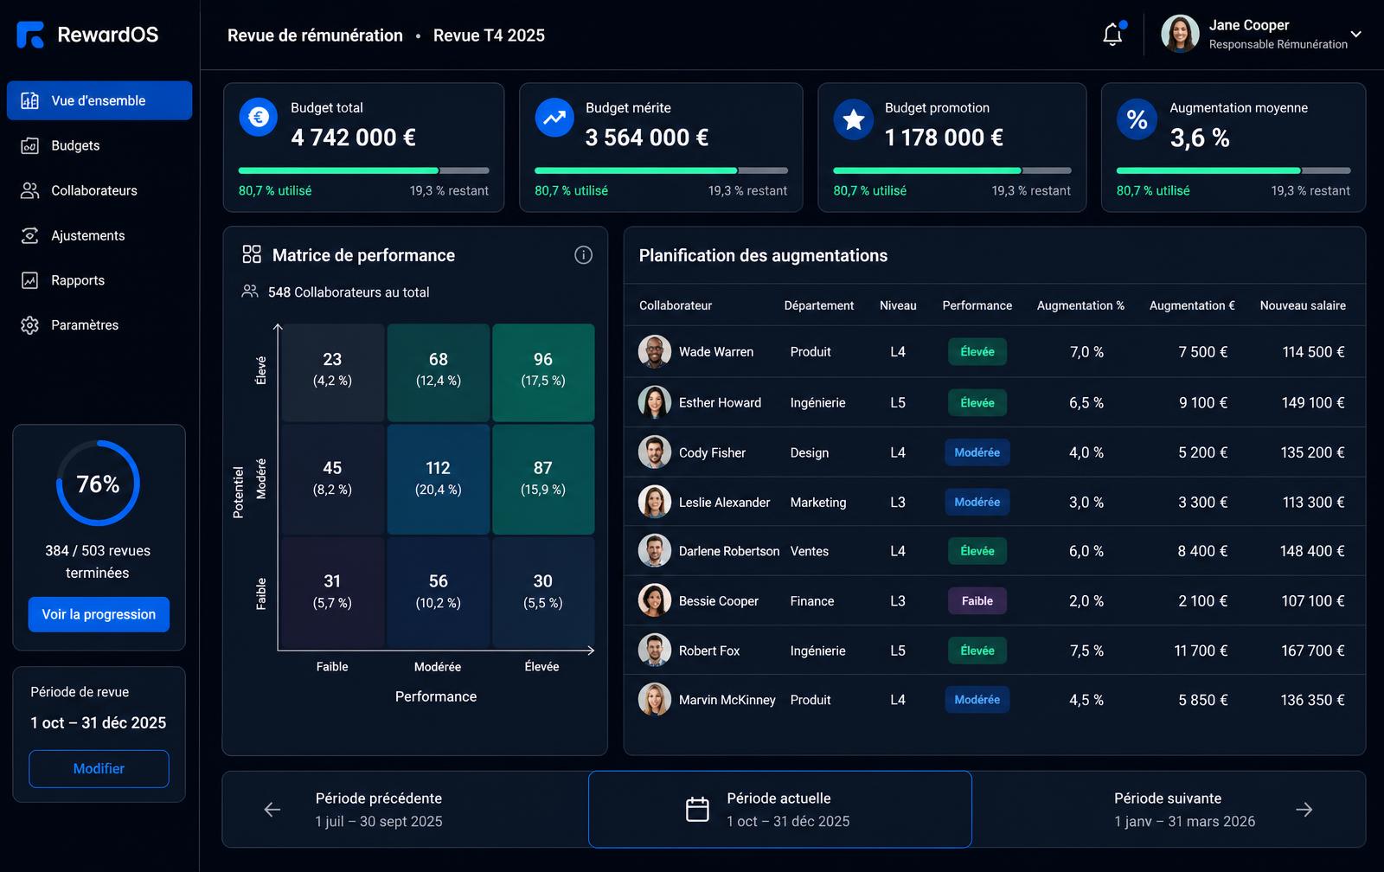Go to previous period with left arrow
Viewport: 1384px width, 872px height.
click(x=272, y=810)
